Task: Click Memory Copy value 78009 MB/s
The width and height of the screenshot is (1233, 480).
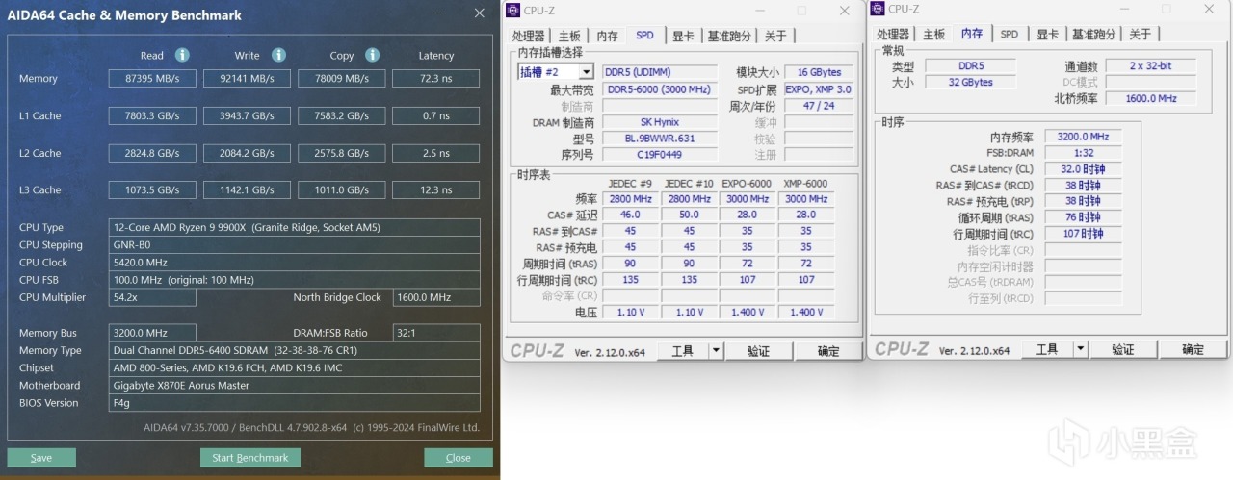Action: click(342, 79)
